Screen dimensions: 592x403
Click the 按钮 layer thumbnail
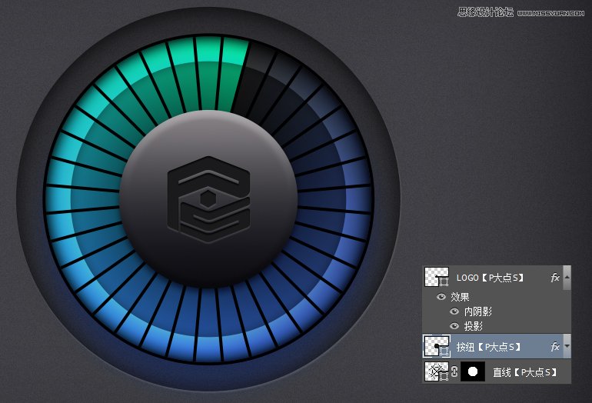click(x=437, y=347)
